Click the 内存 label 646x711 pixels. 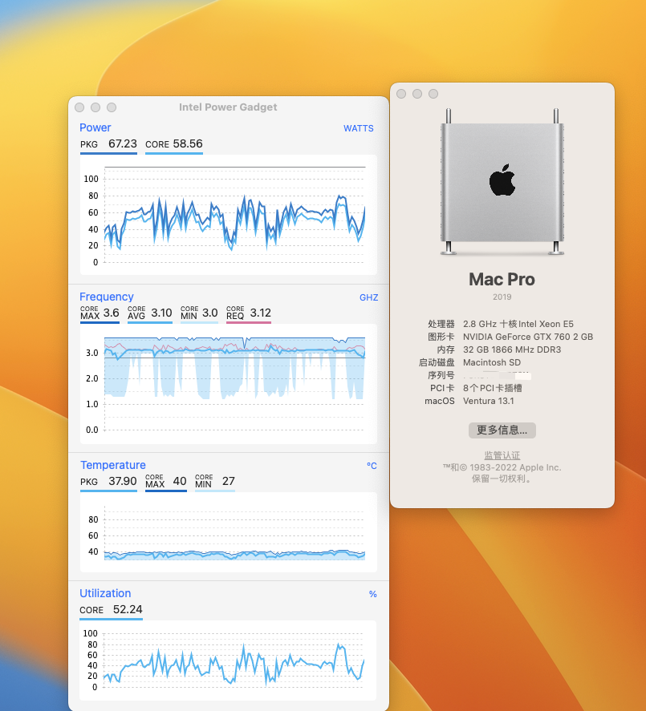446,349
